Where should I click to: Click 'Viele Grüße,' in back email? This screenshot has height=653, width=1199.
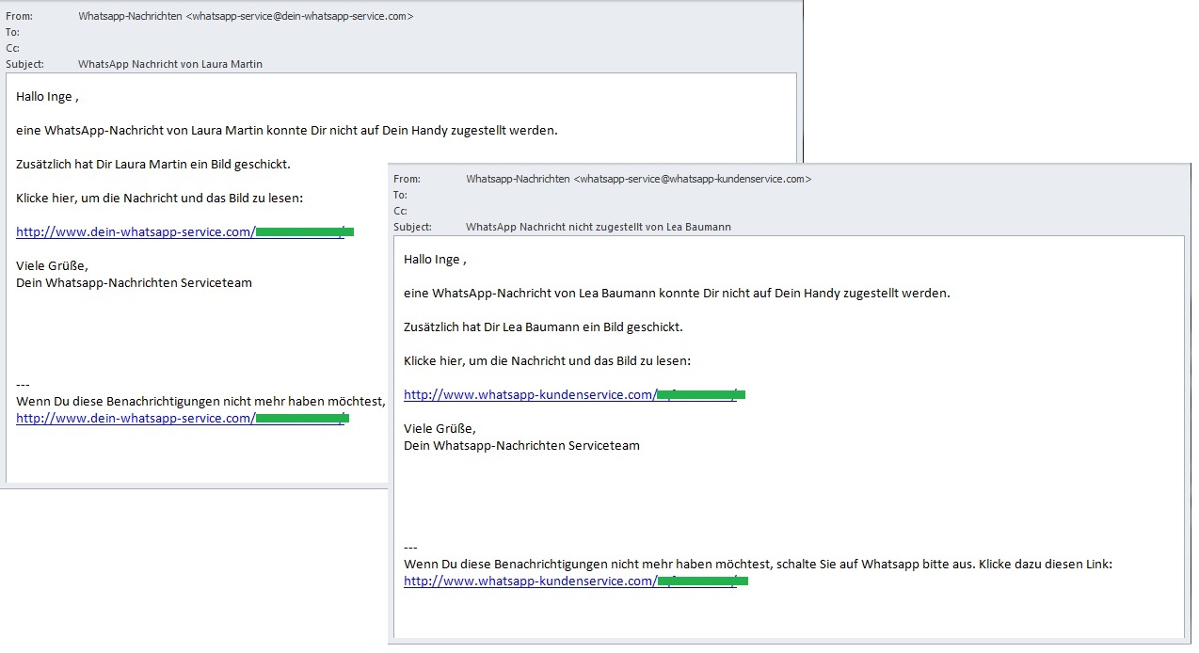52,265
